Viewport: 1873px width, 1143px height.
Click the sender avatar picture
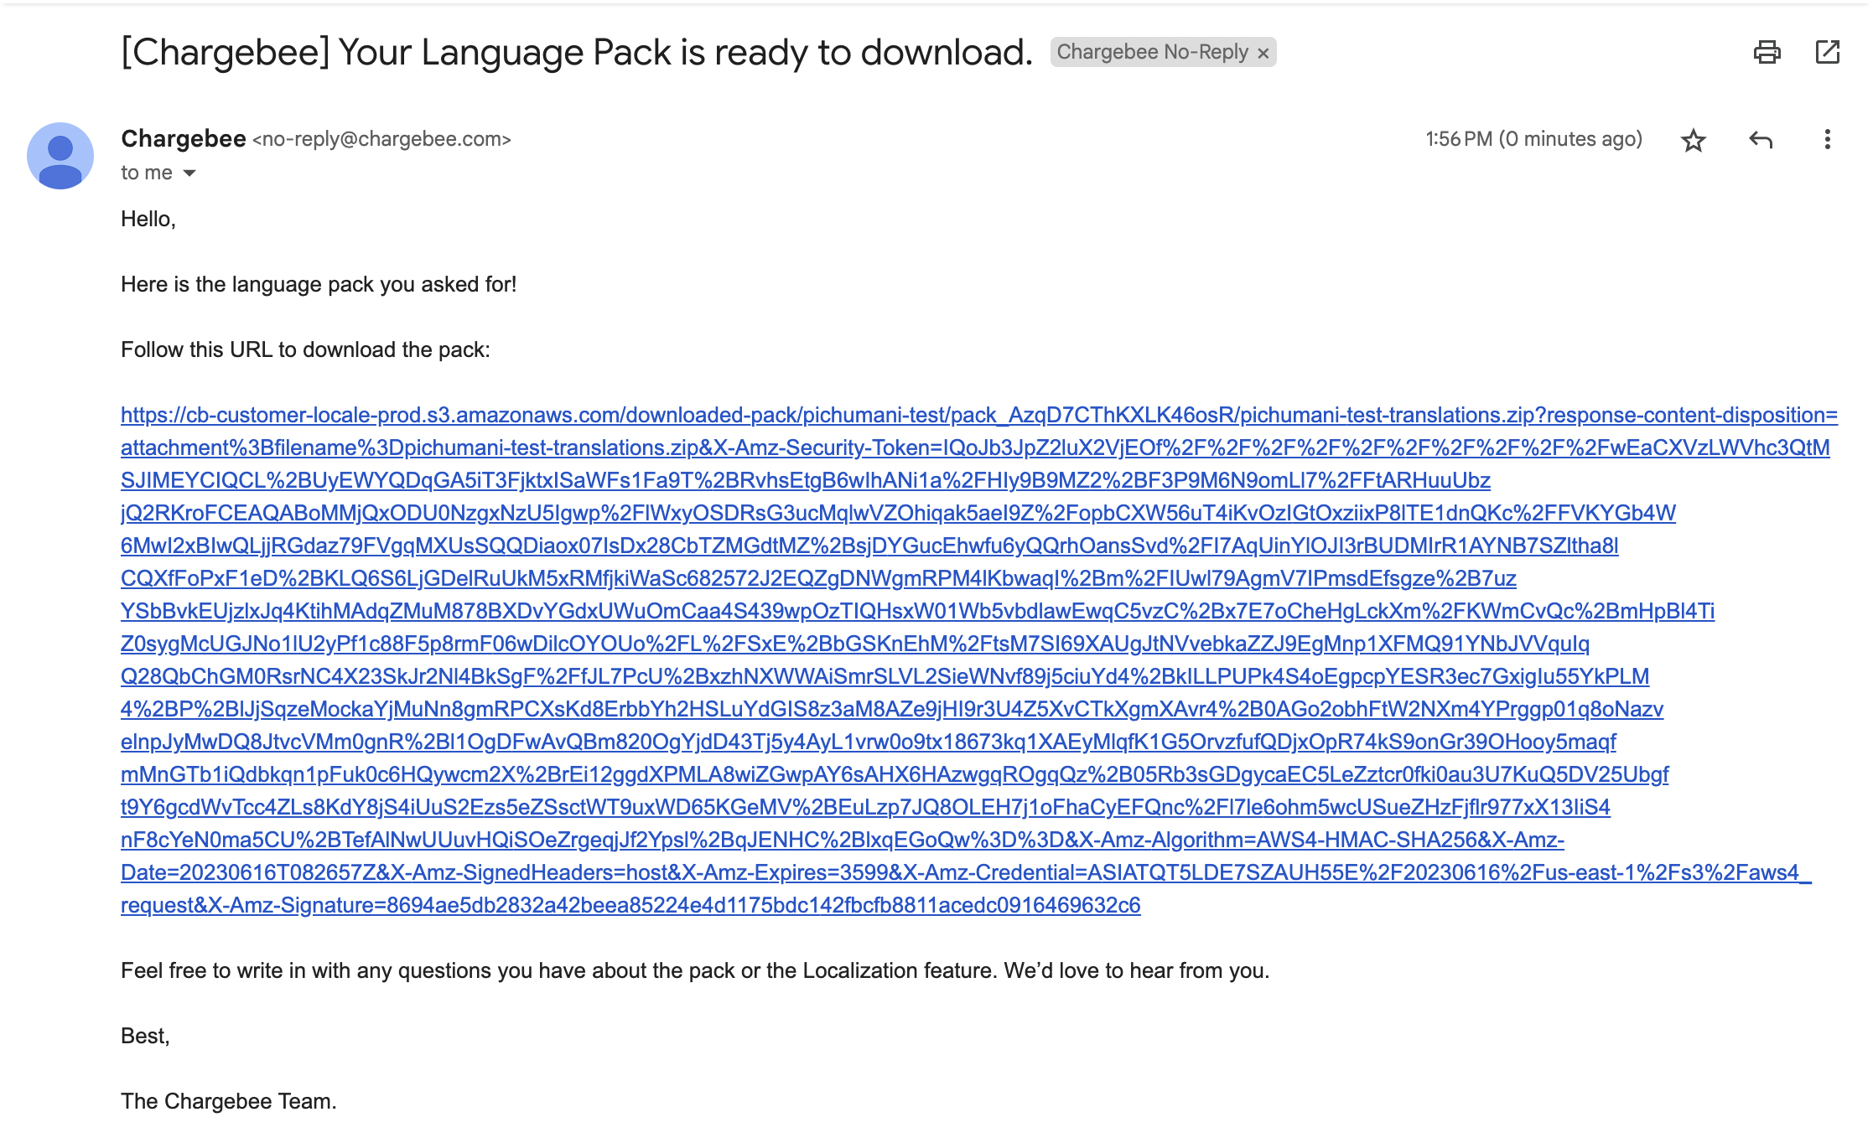coord(60,156)
